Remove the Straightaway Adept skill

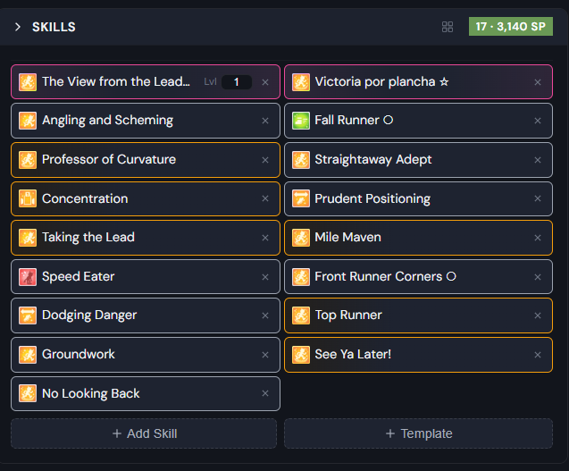click(x=538, y=160)
